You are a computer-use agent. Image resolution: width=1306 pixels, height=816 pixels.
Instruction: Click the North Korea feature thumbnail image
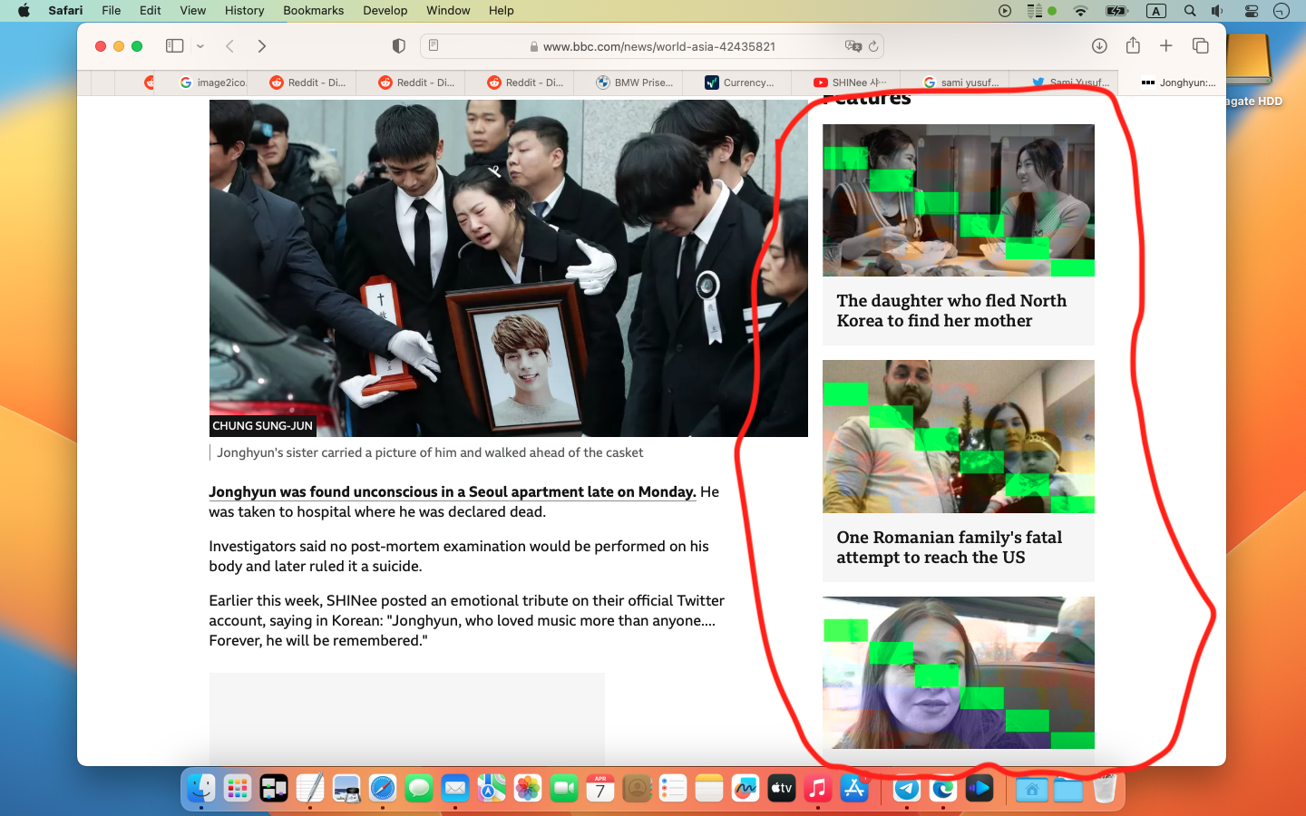tap(959, 200)
